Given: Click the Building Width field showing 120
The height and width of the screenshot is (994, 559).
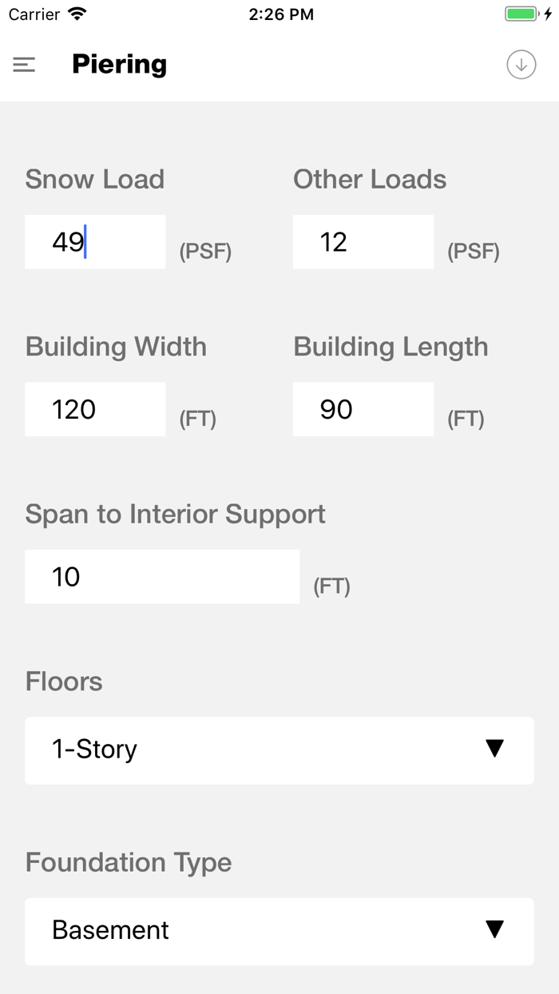Looking at the screenshot, I should [x=95, y=409].
